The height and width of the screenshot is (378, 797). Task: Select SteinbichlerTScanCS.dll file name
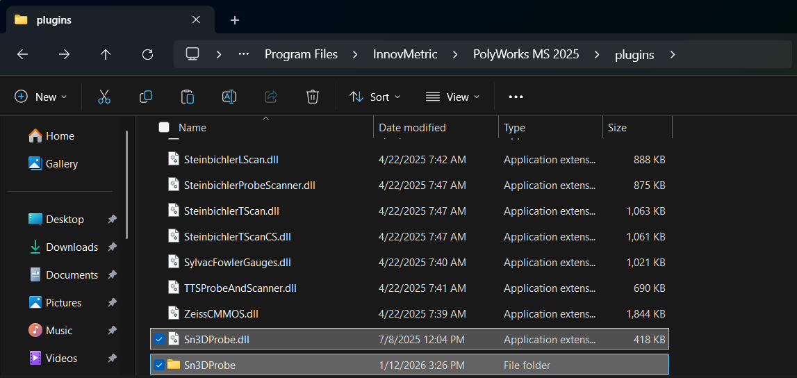(x=238, y=237)
